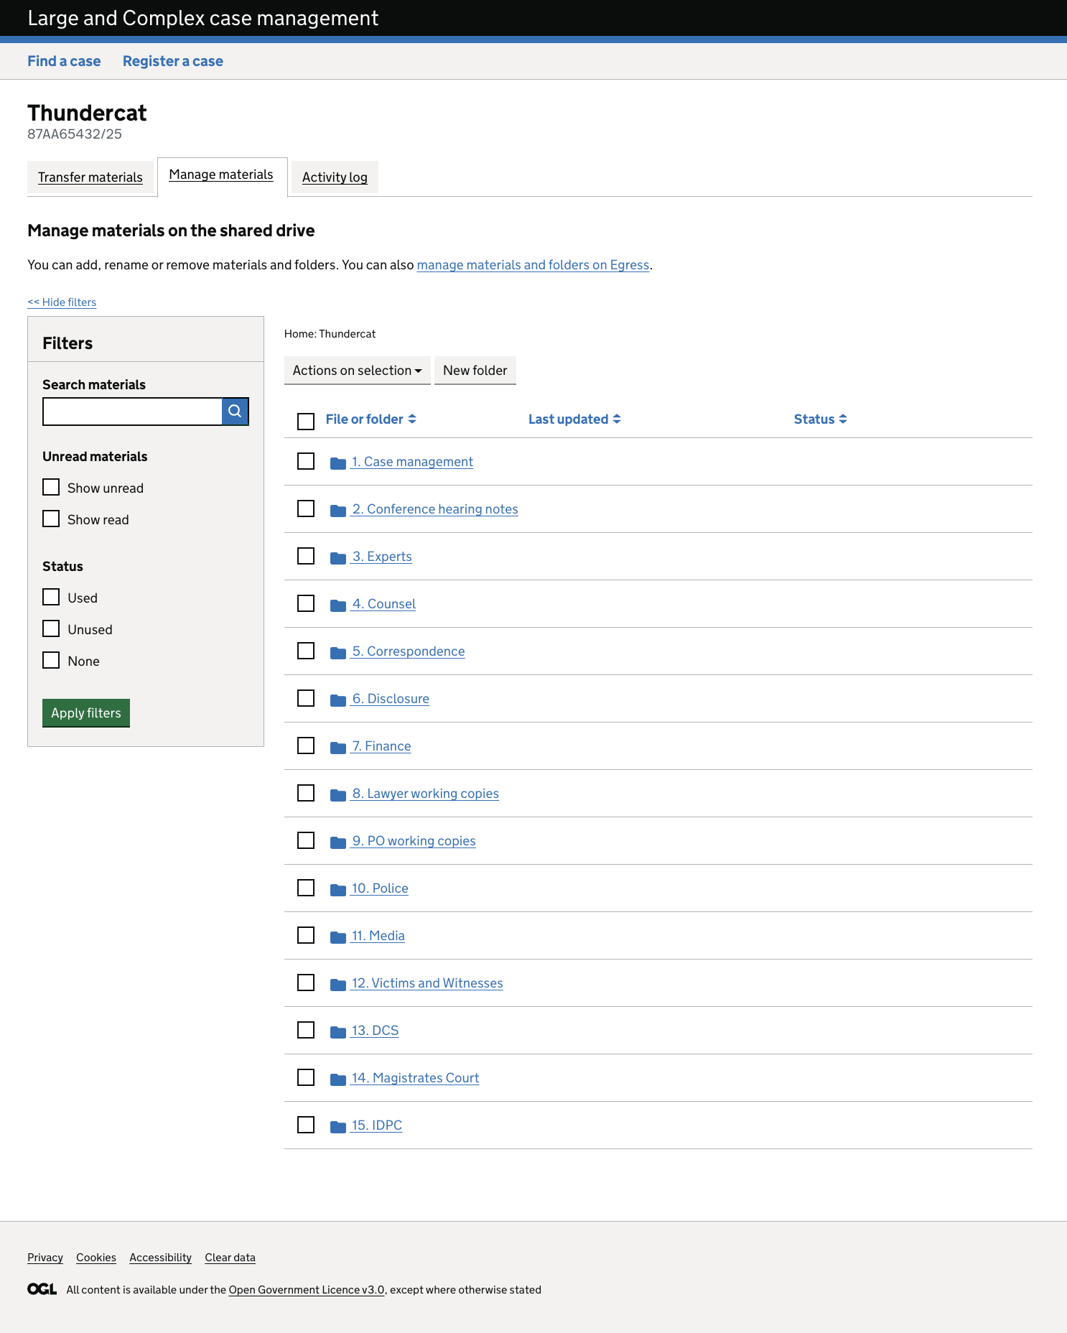Collapse the panel via Hide filters

coord(62,302)
